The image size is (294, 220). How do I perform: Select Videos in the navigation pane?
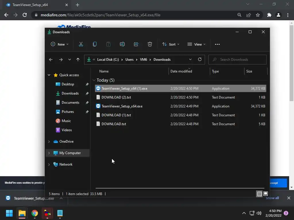pos(67,130)
